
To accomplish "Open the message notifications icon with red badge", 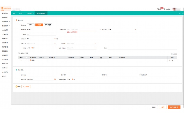I will click(x=158, y=9).
